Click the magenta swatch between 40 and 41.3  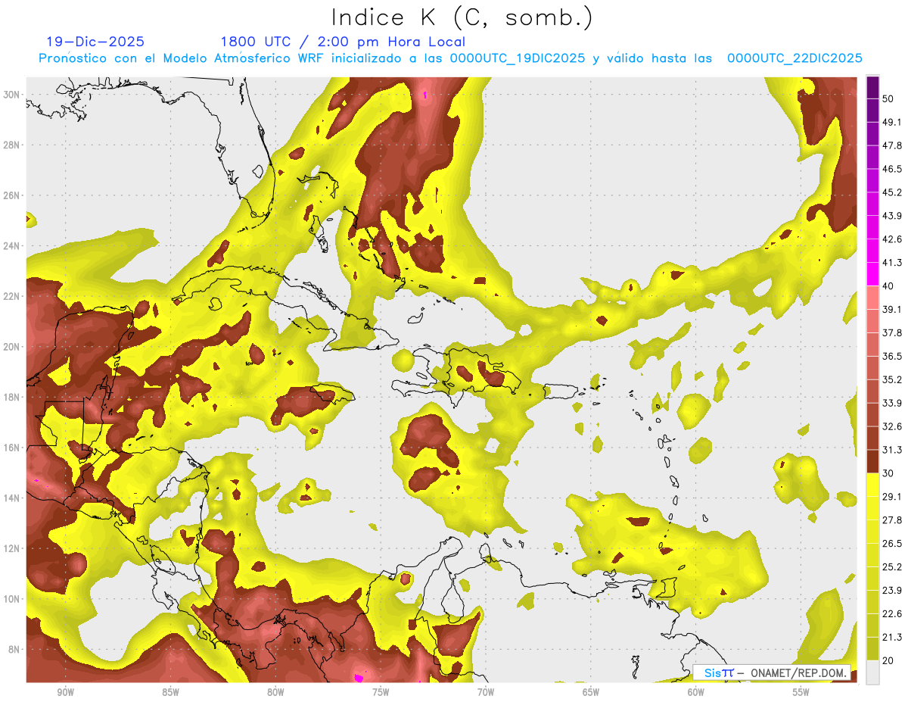coord(873,274)
